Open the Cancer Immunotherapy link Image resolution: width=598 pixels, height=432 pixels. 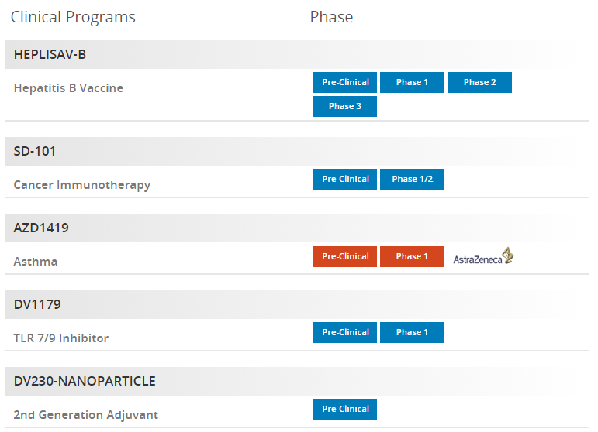pos(82,185)
